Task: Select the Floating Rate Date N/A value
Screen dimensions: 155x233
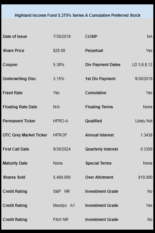Action: pyautogui.click(x=56, y=107)
